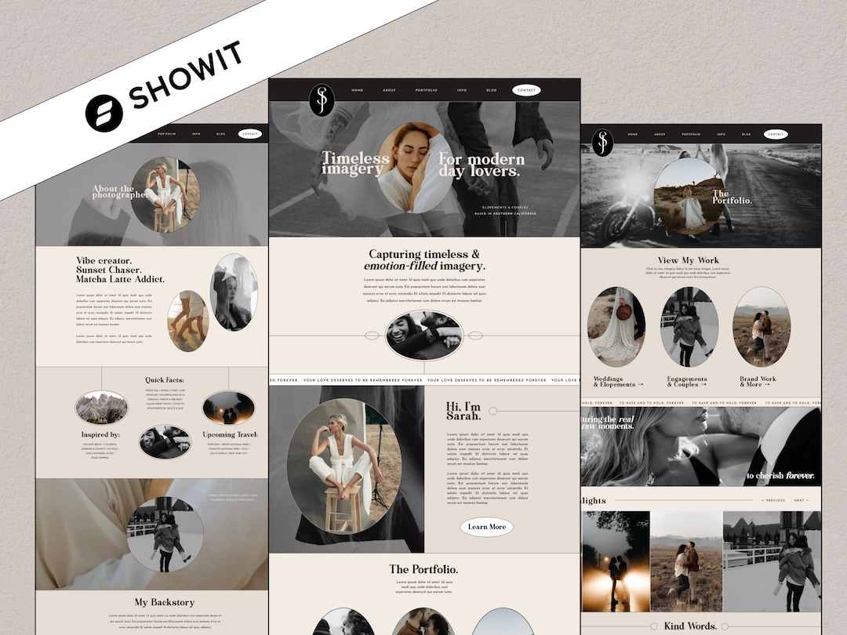Select BLOG from the About page nav bar
The image size is (847, 635).
(x=220, y=133)
